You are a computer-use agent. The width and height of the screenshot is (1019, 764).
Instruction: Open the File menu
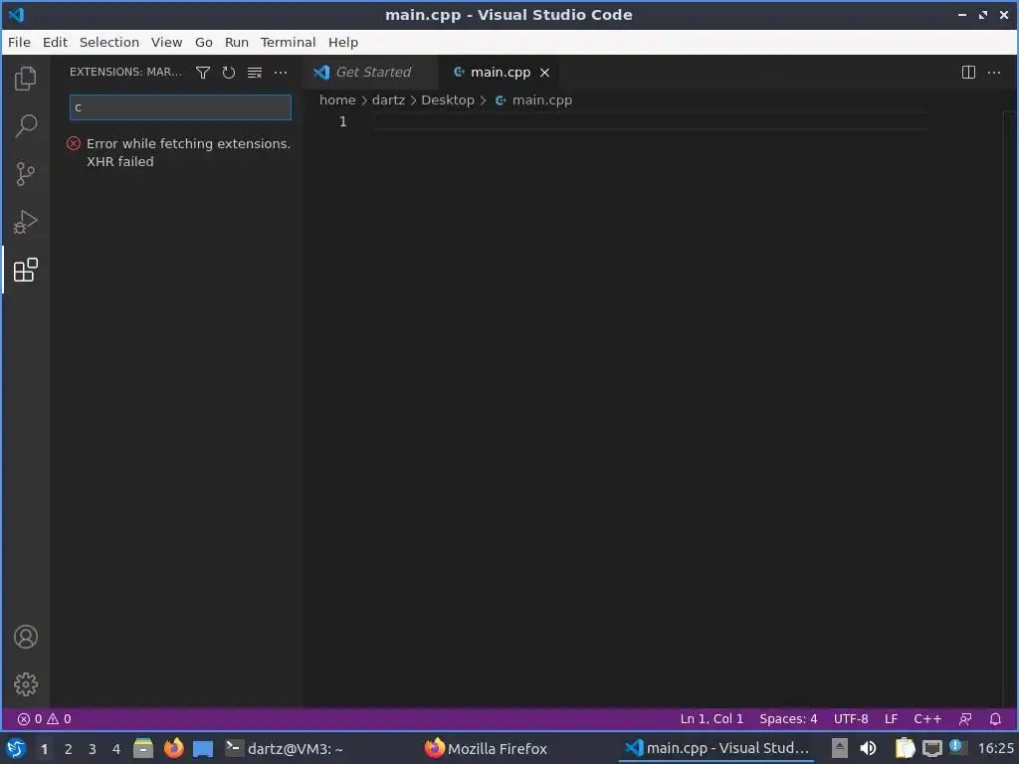click(x=19, y=42)
